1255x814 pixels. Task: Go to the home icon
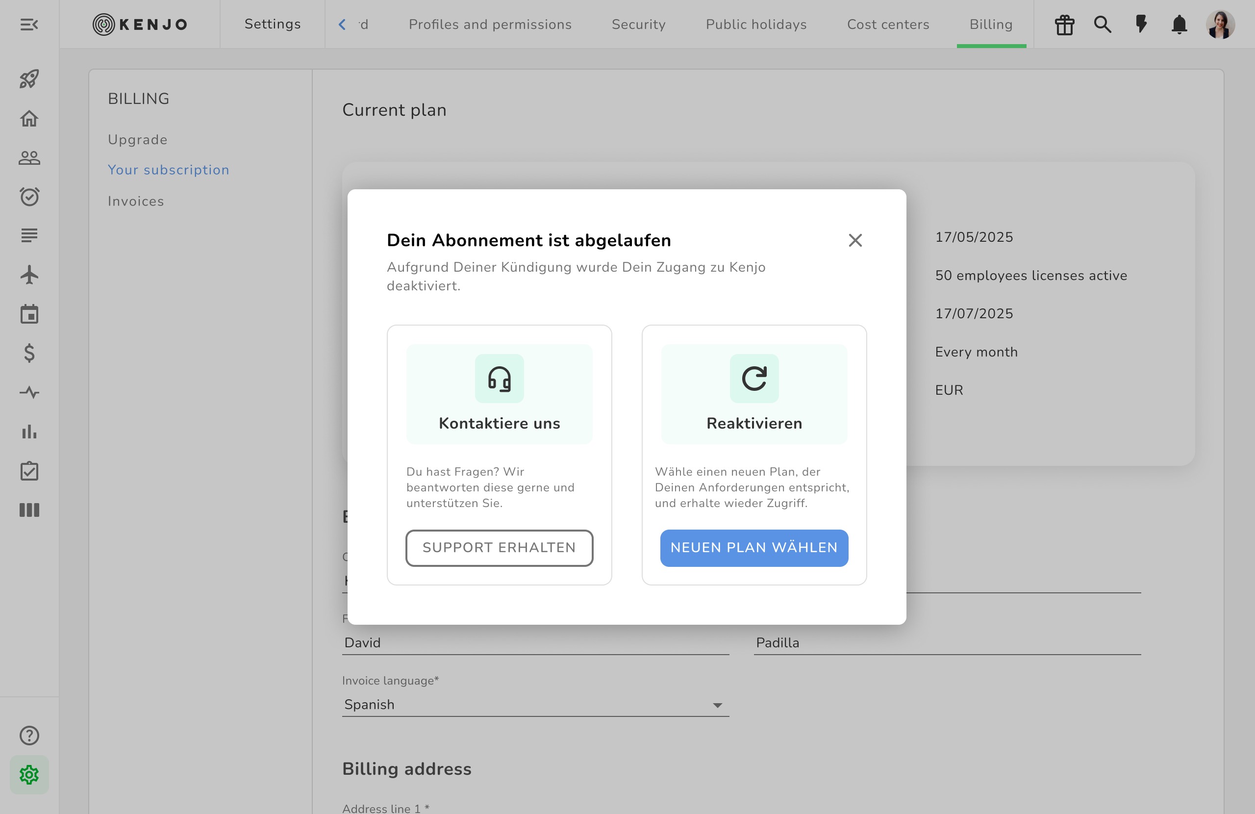29,118
